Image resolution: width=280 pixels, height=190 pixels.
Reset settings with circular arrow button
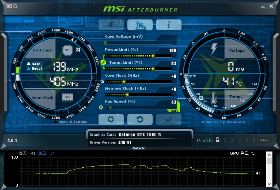pos(140,119)
